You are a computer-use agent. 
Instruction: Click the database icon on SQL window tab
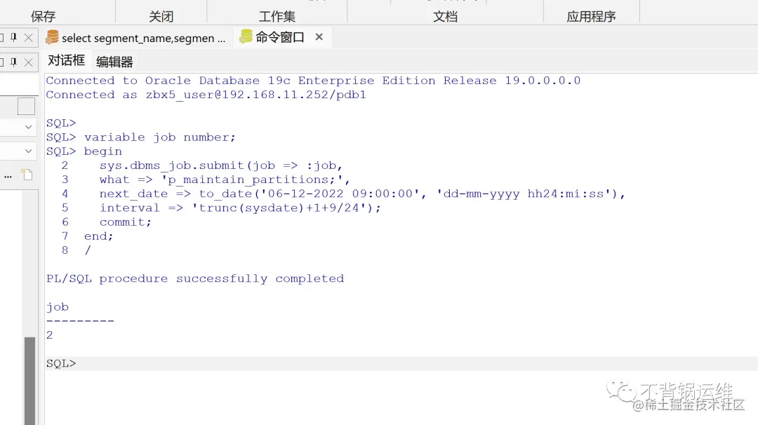pyautogui.click(x=52, y=37)
